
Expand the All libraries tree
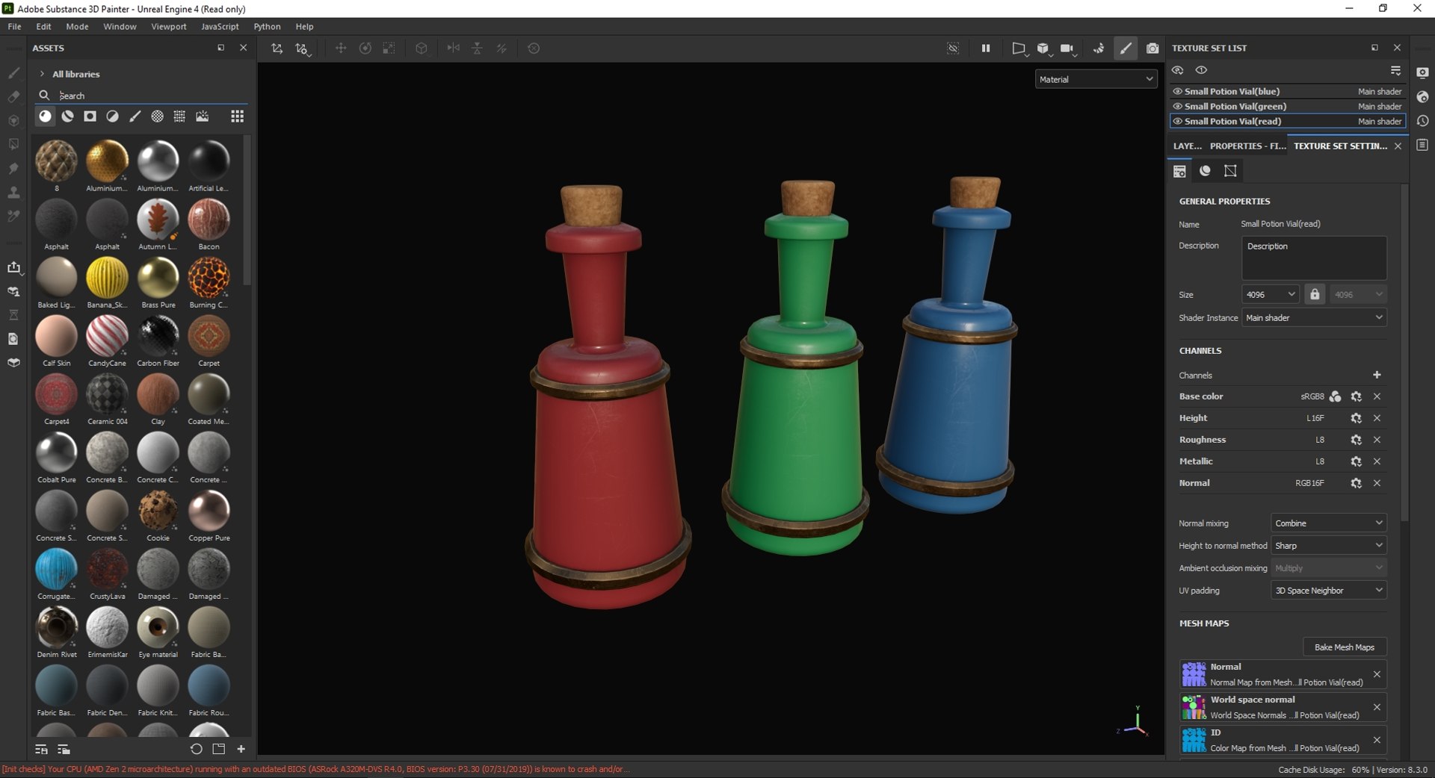(42, 74)
